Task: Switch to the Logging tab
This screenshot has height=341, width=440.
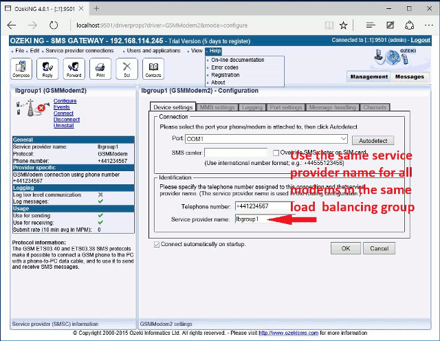Action: coord(252,107)
